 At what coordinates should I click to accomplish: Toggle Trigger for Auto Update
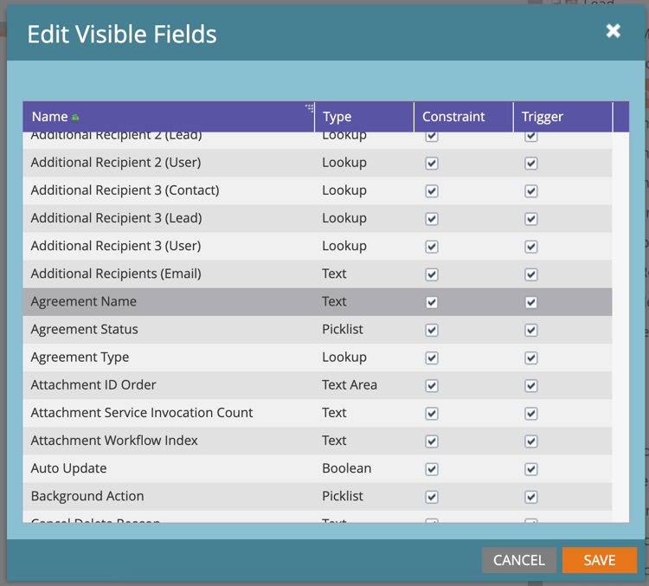531,469
